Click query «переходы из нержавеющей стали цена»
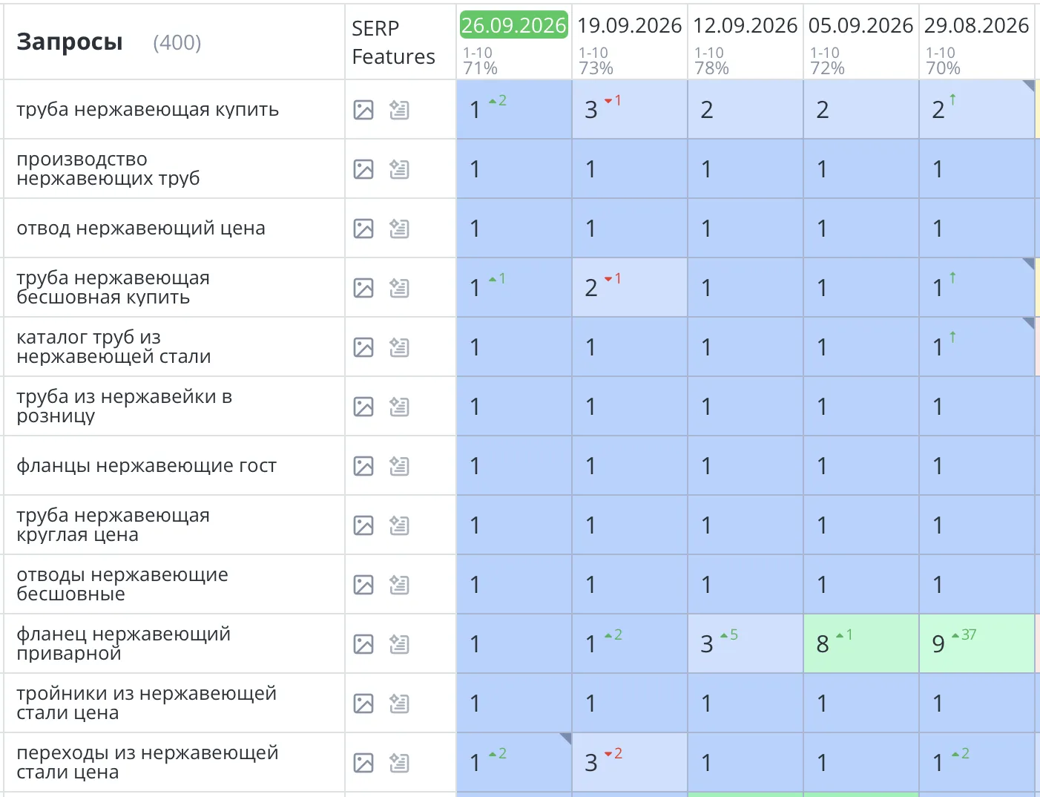The width and height of the screenshot is (1040, 797). click(x=148, y=762)
